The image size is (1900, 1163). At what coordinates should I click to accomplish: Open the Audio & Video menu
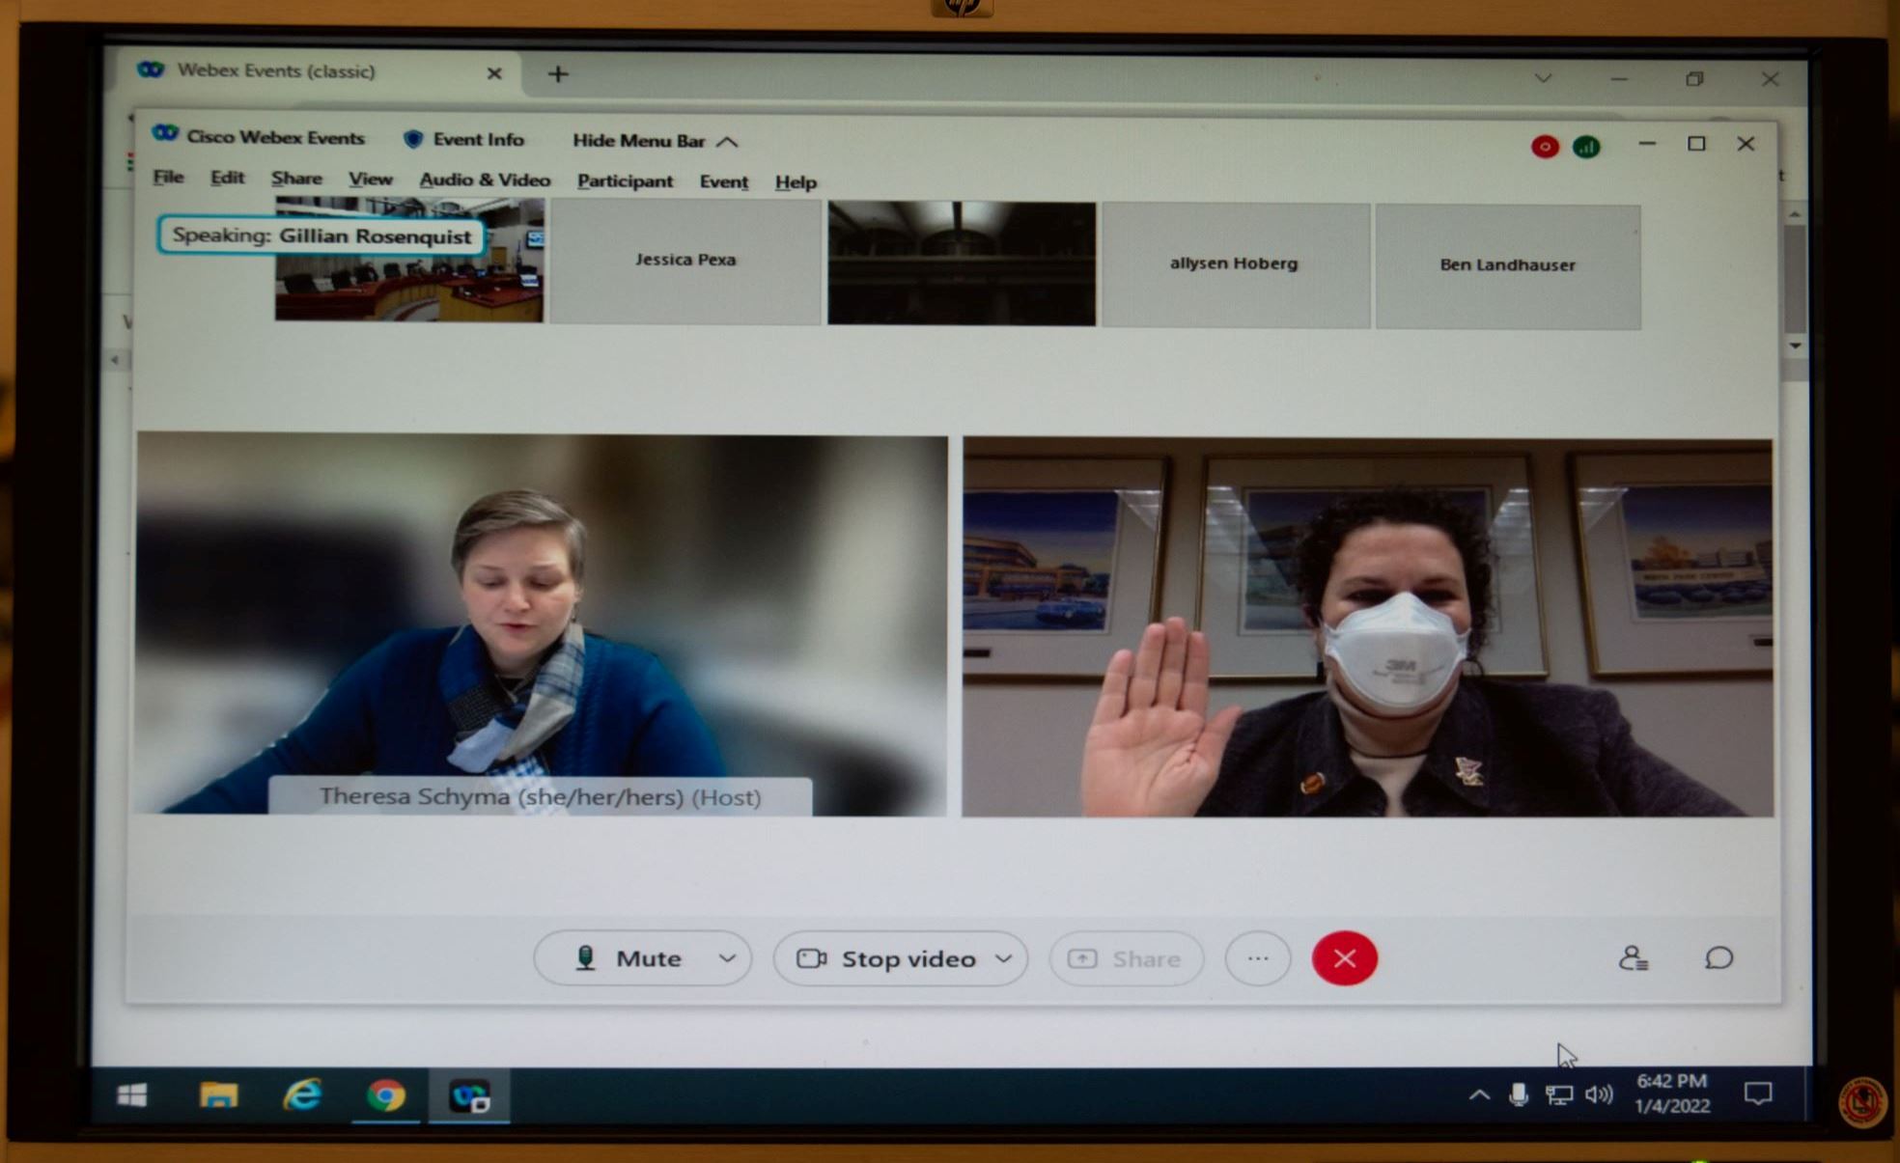click(x=485, y=180)
